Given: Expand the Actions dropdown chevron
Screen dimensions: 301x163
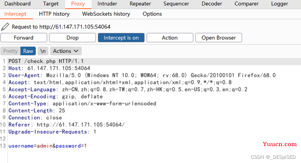Looking at the screenshot, I should tap(76, 51).
